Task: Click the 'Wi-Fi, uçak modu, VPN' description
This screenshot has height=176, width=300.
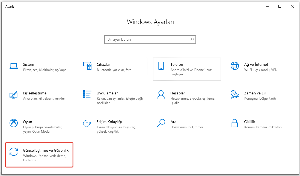Action: (x=260, y=70)
